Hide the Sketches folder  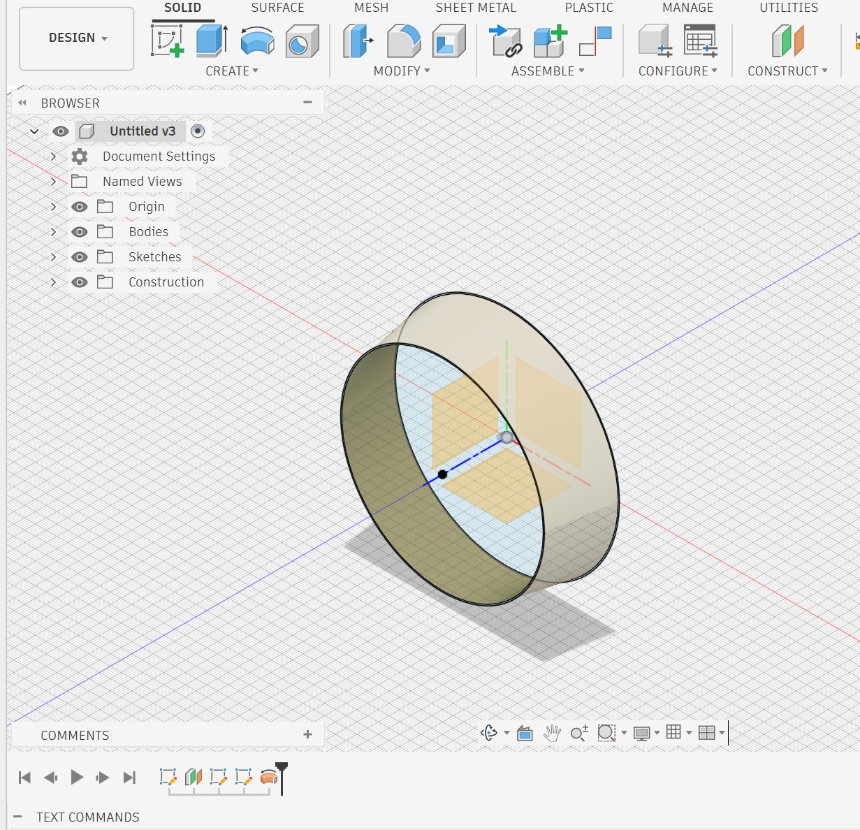[x=80, y=257]
